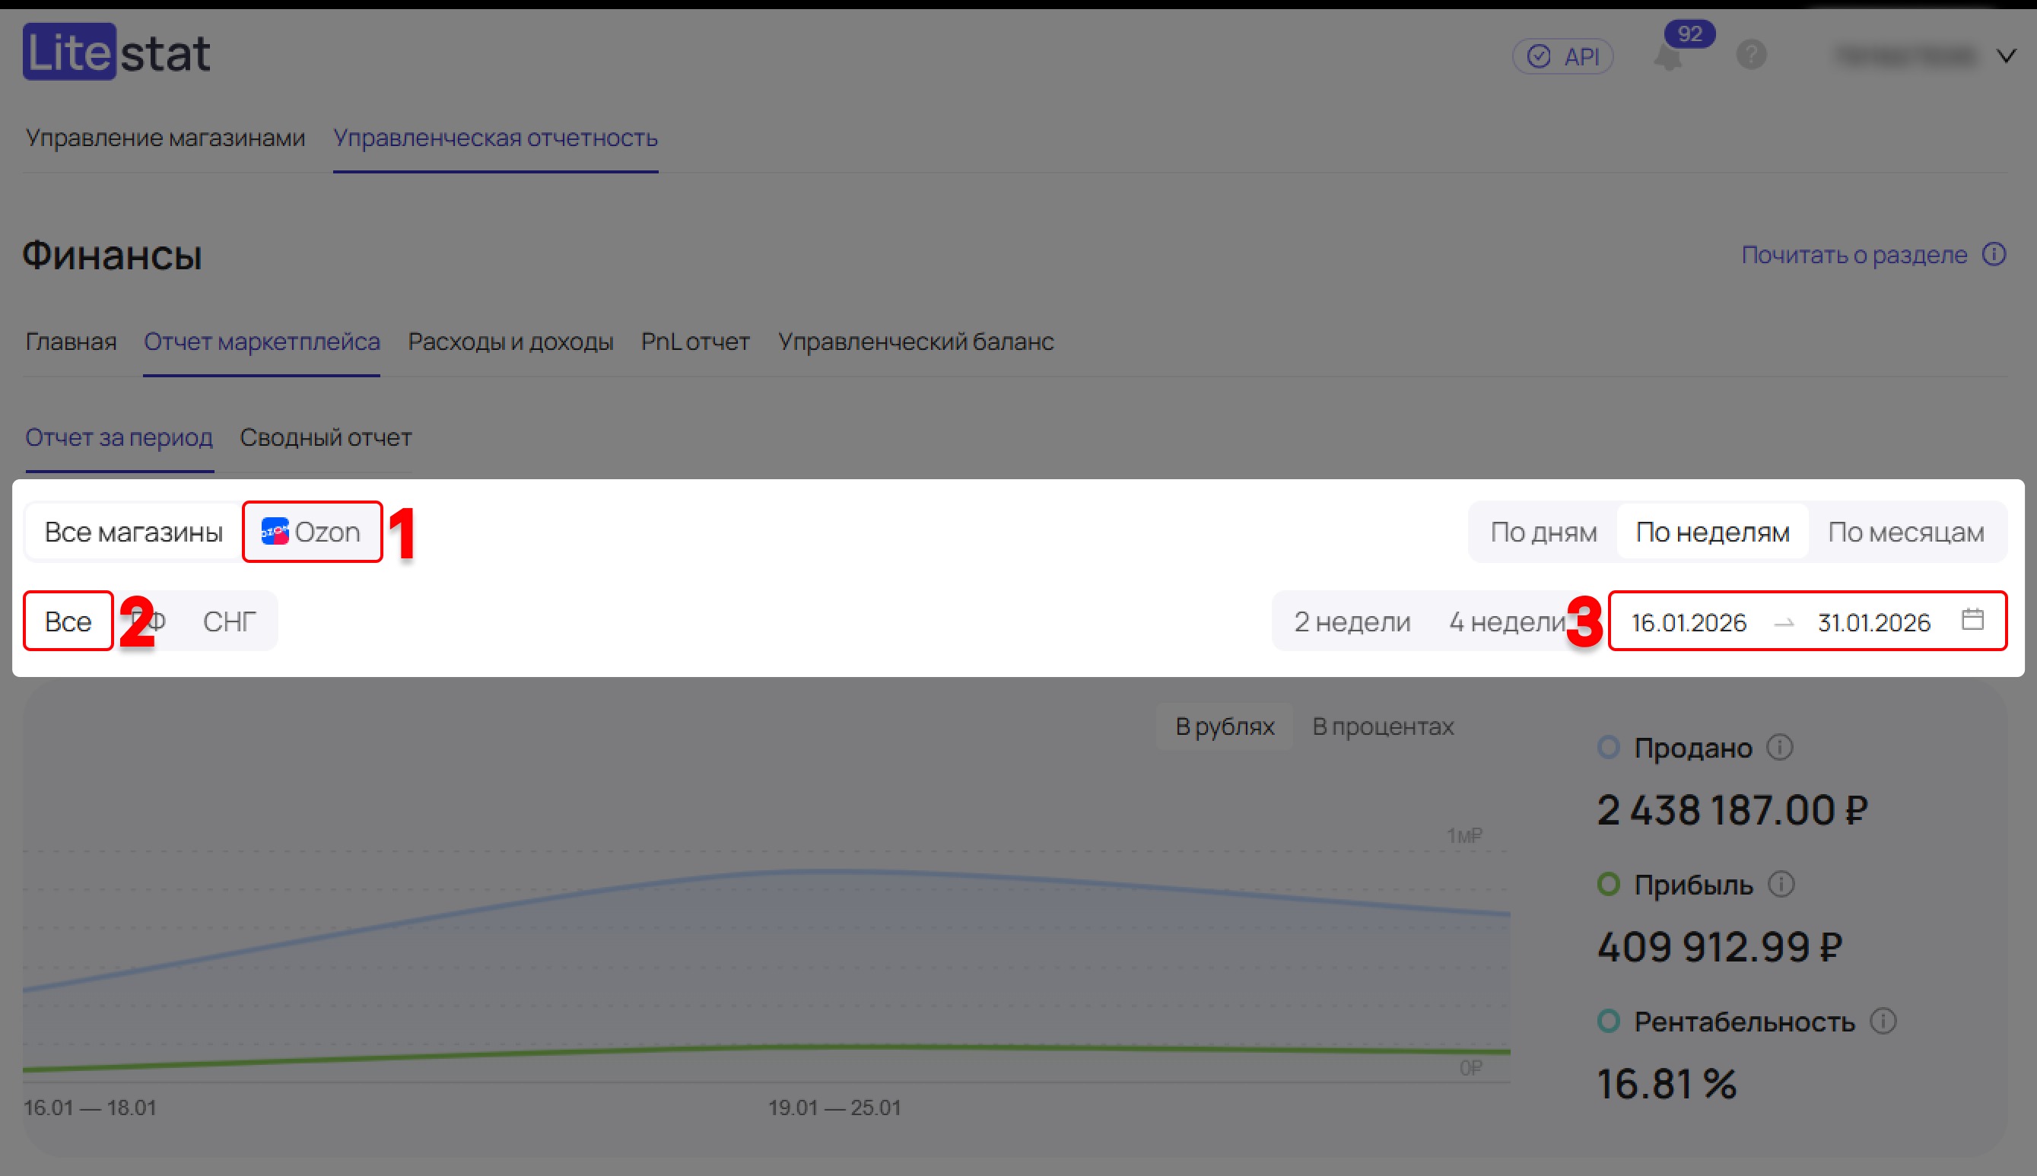
Task: Open the Почитать о разделе link
Action: (x=1854, y=254)
